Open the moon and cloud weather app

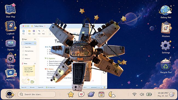112,94
